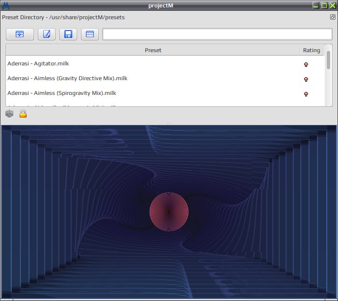This screenshot has width=338, height=301.
Task: Click the splitter handle above the visualization
Action: (x=169, y=123)
